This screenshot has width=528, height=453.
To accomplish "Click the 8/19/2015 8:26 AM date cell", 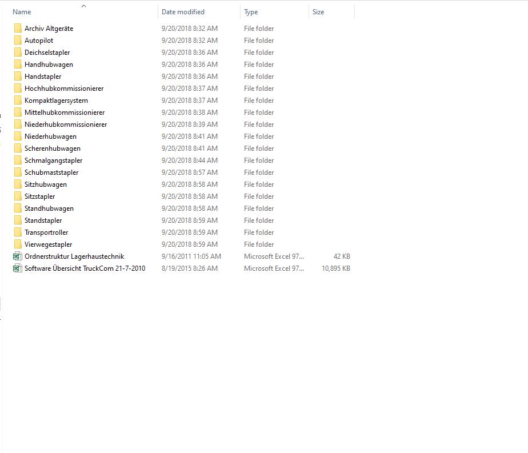I will (190, 268).
